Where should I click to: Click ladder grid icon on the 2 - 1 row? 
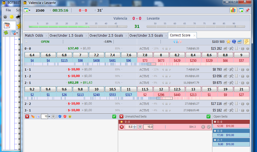[236, 83]
